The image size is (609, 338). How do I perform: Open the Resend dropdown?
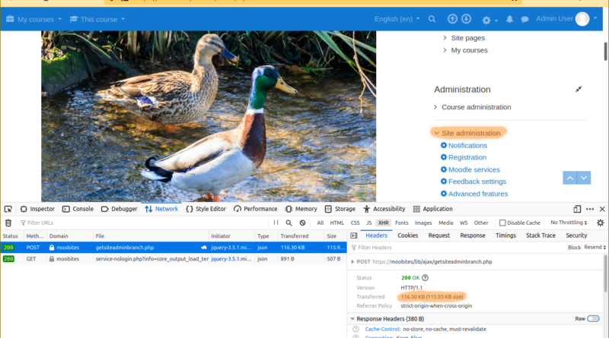tap(595, 248)
